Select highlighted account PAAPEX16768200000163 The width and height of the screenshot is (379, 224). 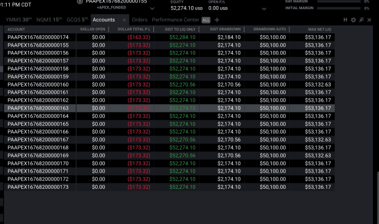tap(169, 108)
